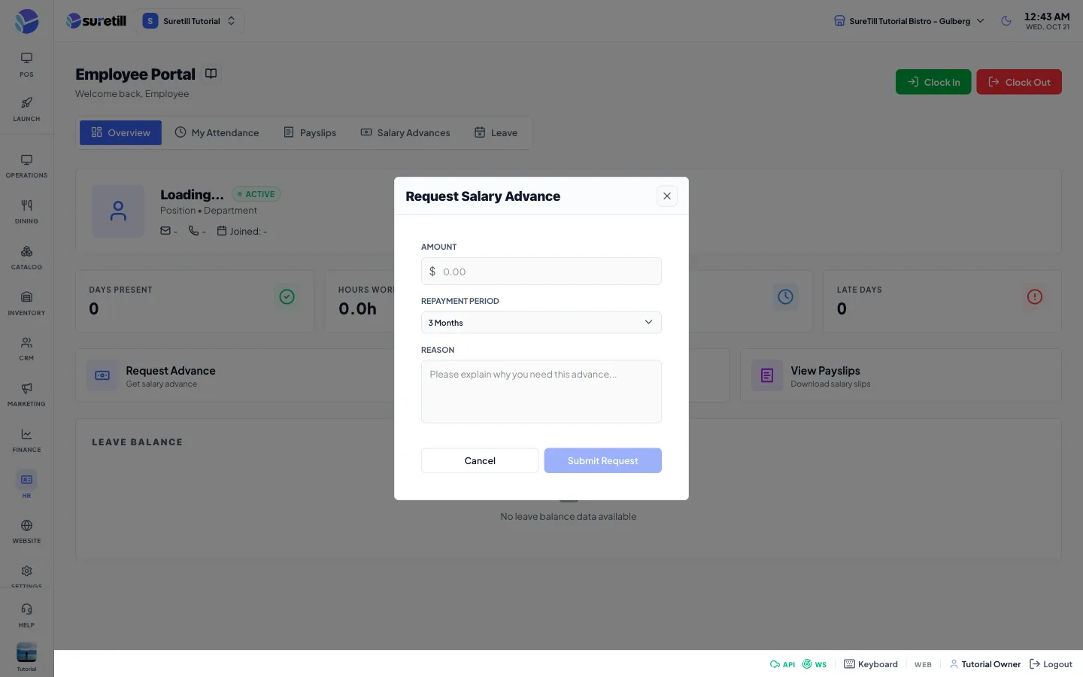Click the Clock Out button
The image size is (1083, 677).
[x=1019, y=82]
